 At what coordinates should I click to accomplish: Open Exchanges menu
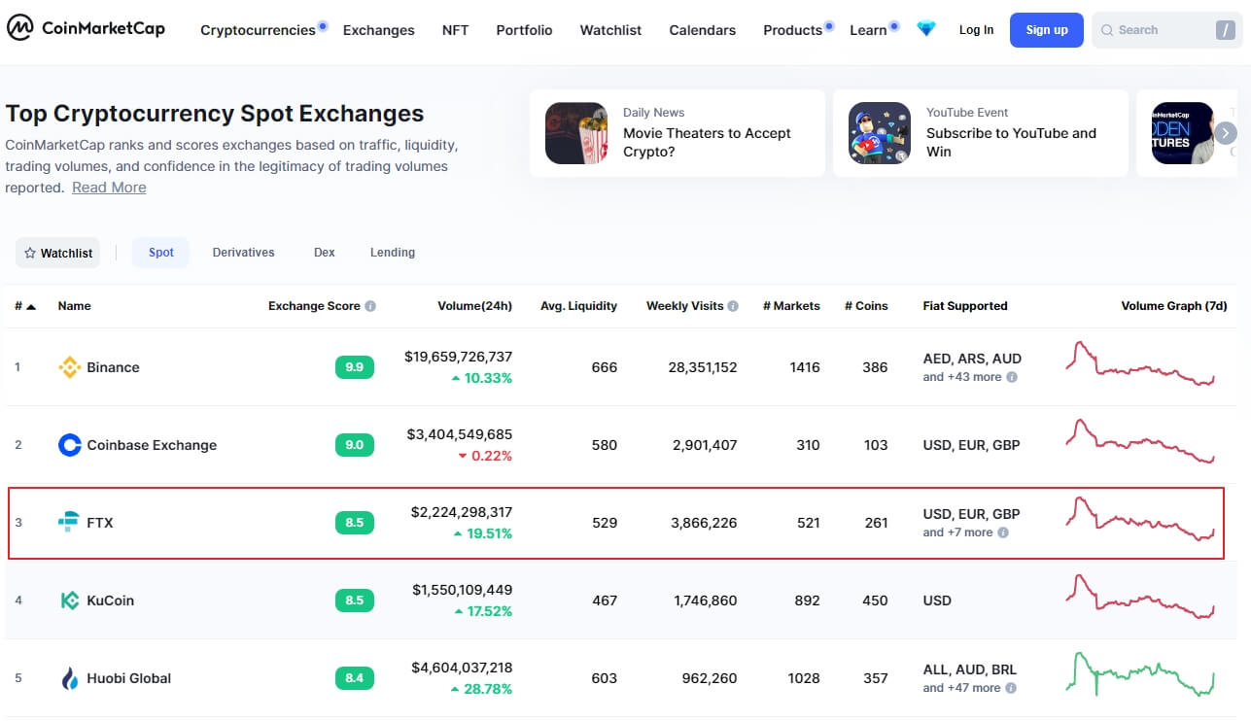tap(379, 30)
